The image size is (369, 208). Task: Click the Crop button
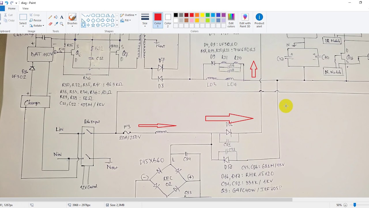coord(35,15)
